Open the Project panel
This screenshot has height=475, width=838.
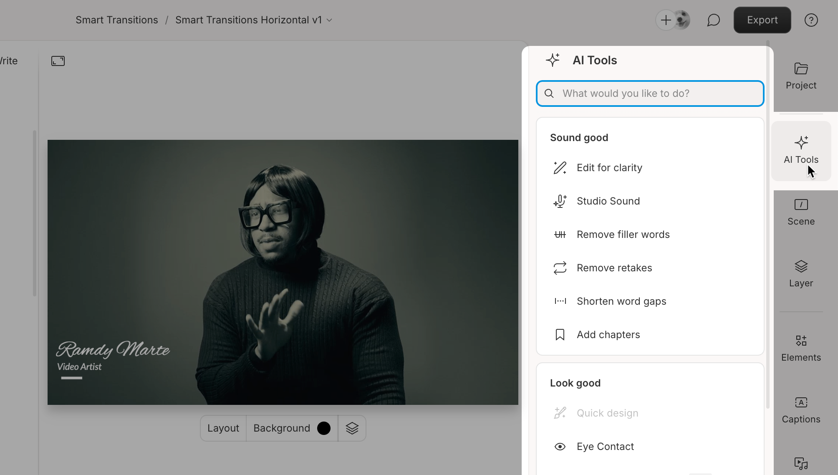point(801,76)
